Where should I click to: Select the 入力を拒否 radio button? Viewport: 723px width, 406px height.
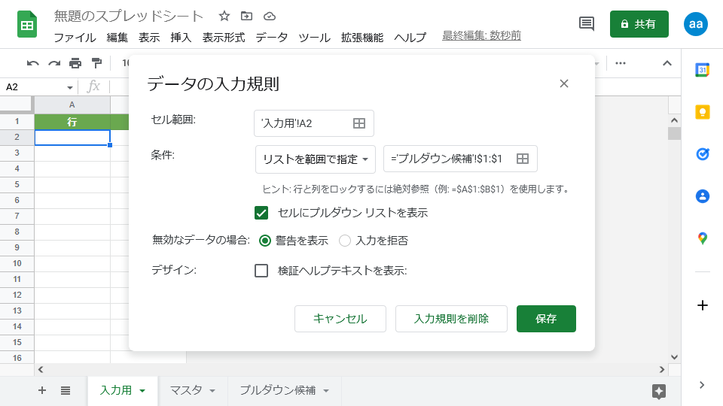pos(345,241)
